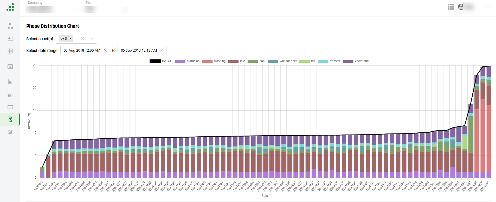Open the horizontal bars Gantt sidebar icon
496x202 pixels.
(10, 82)
